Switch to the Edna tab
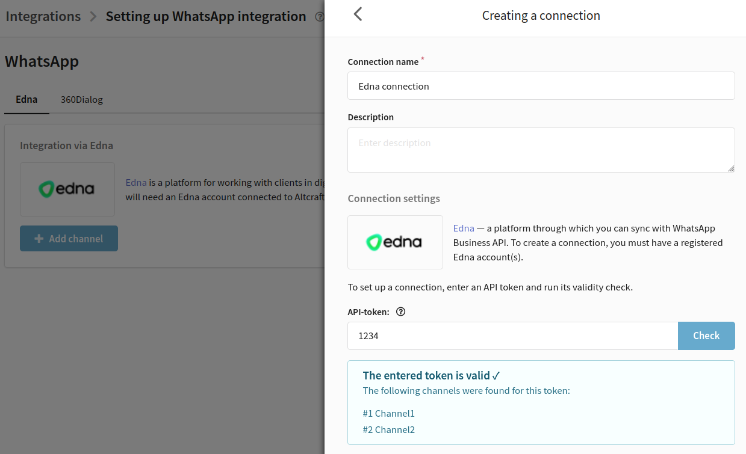This screenshot has width=746, height=454. click(26, 100)
